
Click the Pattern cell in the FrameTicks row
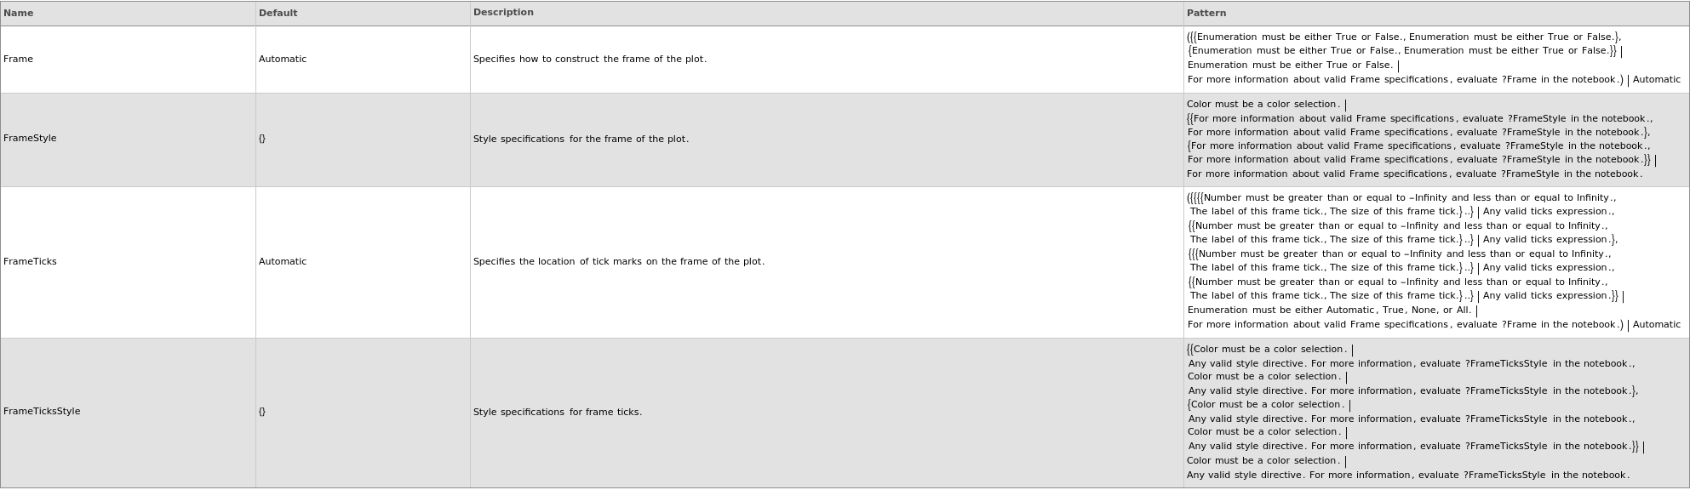pos(1434,261)
